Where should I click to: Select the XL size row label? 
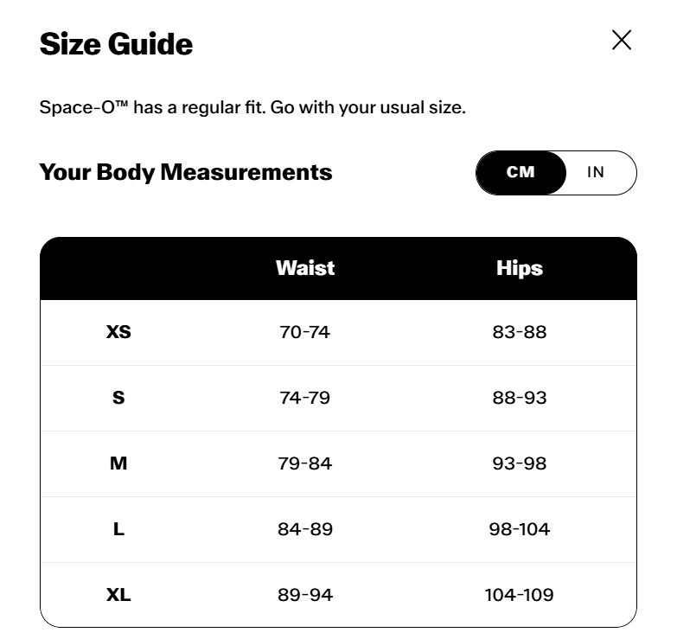pos(118,595)
